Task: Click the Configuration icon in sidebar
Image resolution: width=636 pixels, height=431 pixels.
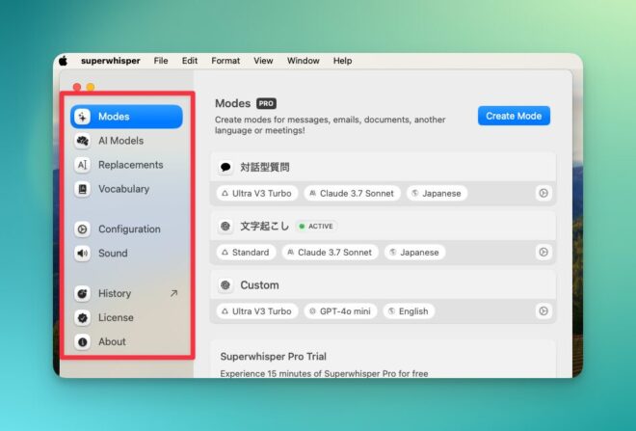Action: pos(83,229)
